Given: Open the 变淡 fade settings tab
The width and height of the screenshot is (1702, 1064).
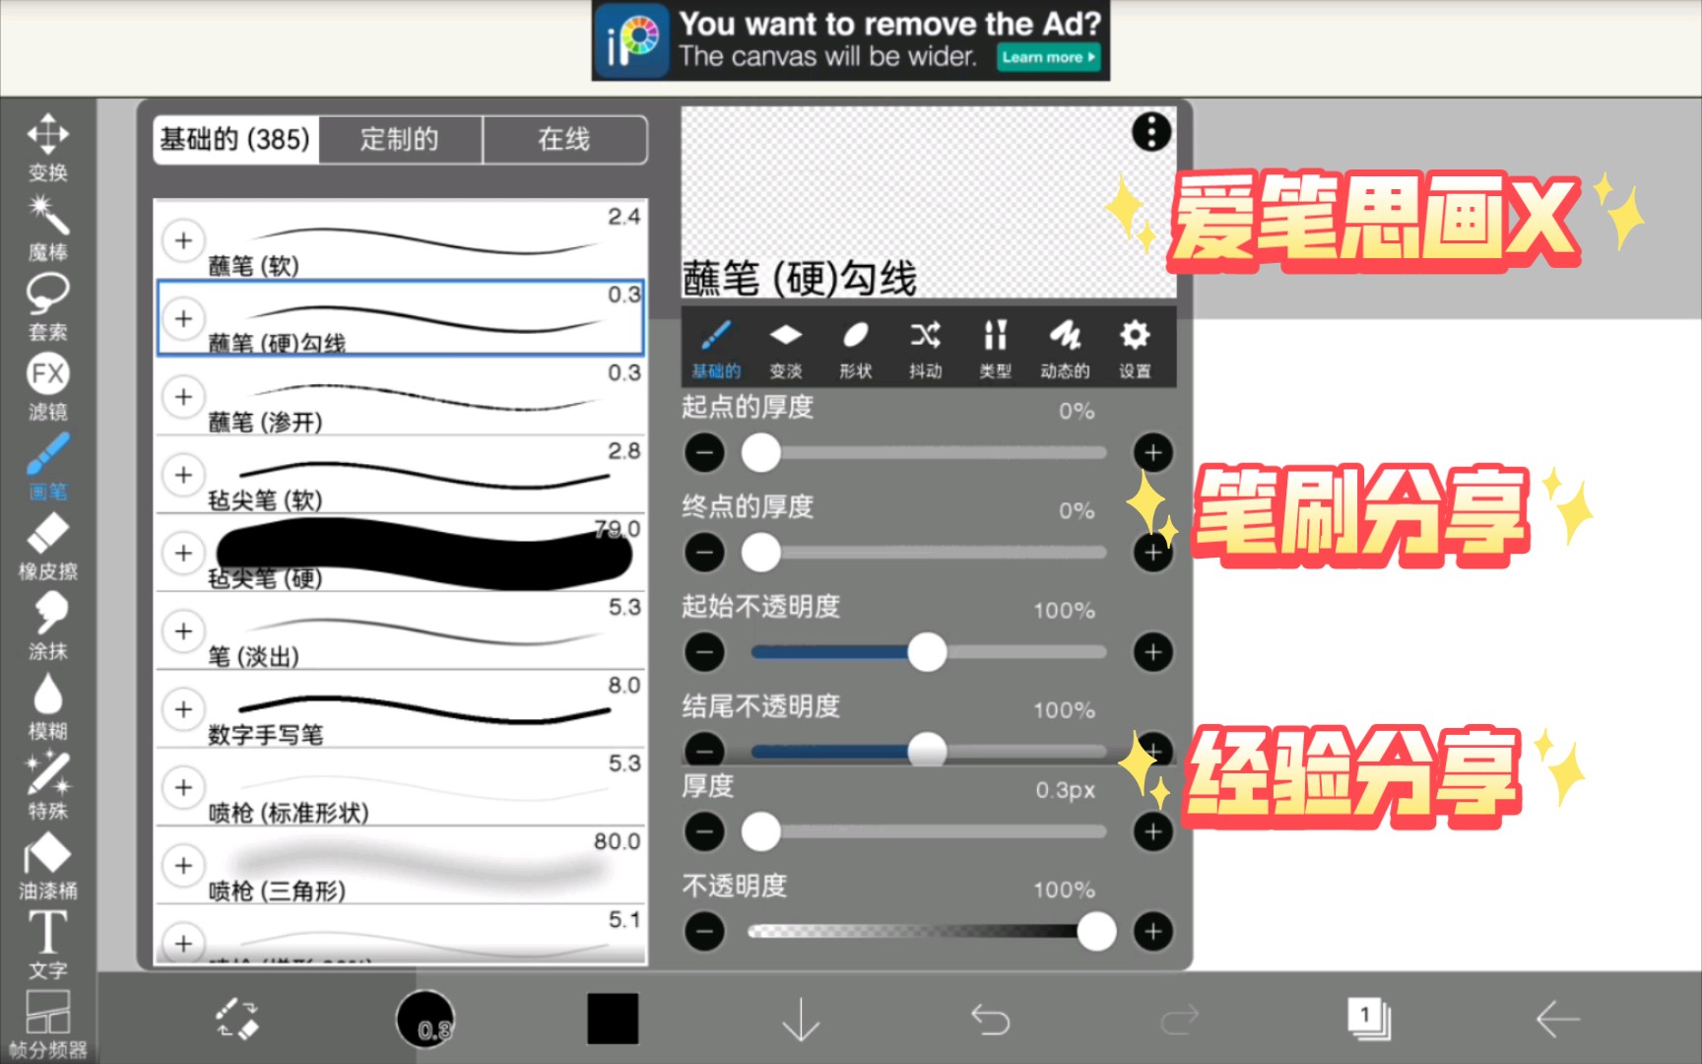Looking at the screenshot, I should tap(786, 349).
